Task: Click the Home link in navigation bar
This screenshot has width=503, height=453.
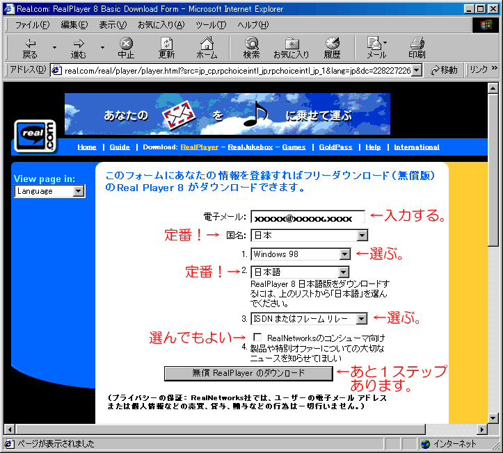Action: coord(87,147)
